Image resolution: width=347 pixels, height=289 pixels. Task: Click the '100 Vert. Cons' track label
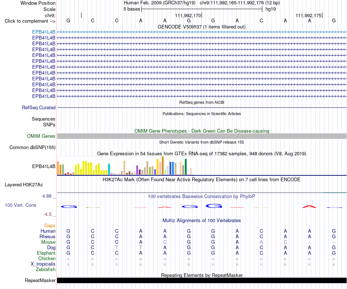(20, 205)
